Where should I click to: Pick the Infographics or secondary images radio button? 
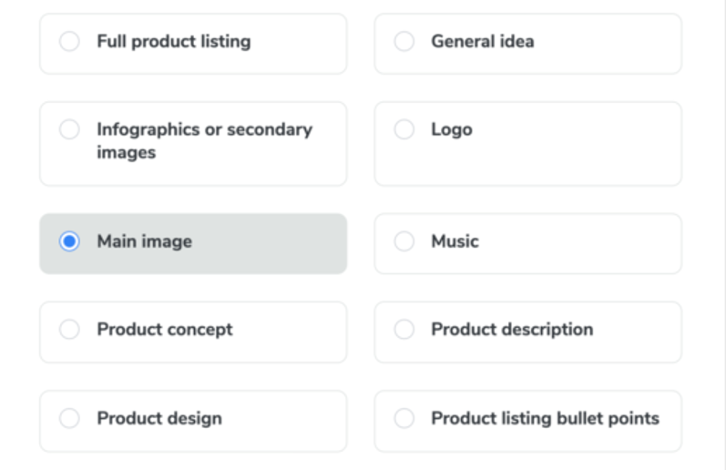69,129
